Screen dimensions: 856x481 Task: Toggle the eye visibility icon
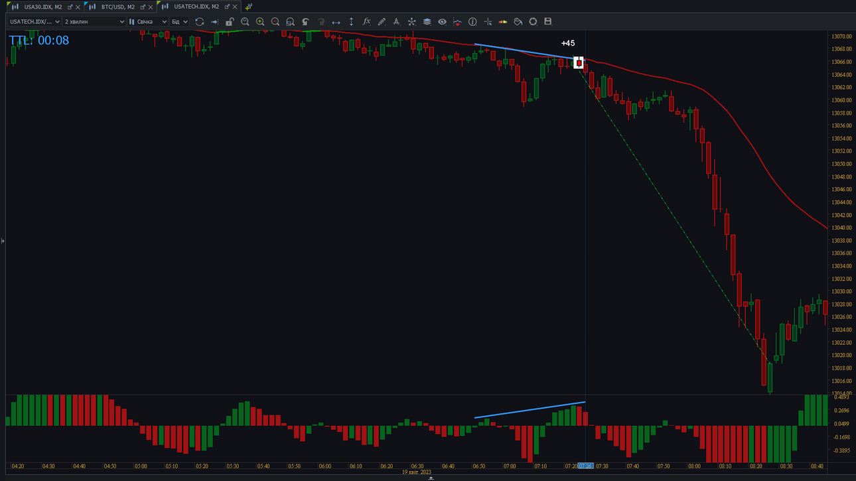(x=442, y=22)
